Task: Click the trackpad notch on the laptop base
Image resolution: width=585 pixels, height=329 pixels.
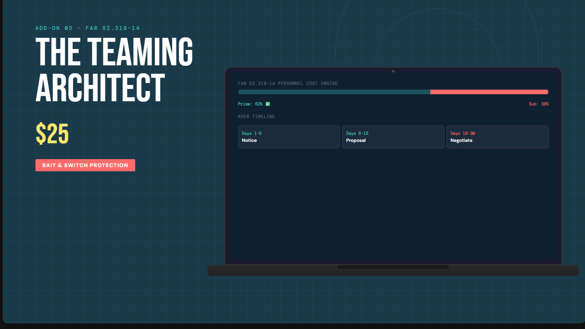Action: coord(392,266)
